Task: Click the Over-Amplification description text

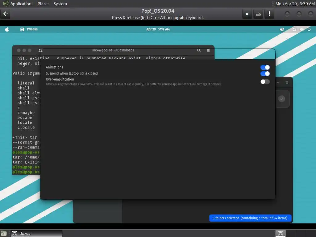Action: (x=134, y=84)
